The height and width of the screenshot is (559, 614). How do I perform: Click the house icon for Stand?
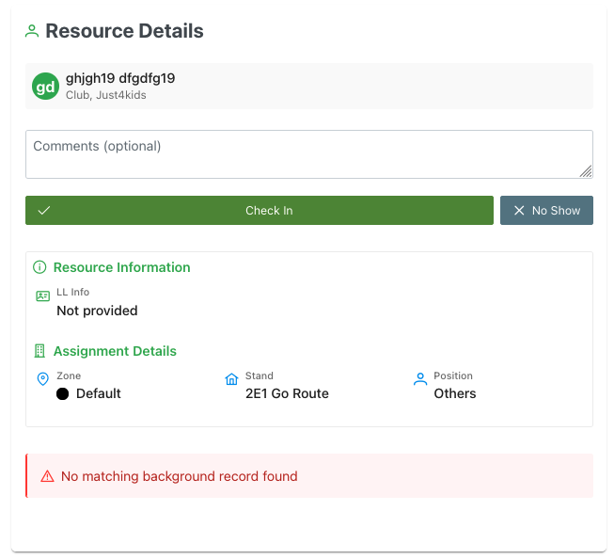click(x=231, y=379)
